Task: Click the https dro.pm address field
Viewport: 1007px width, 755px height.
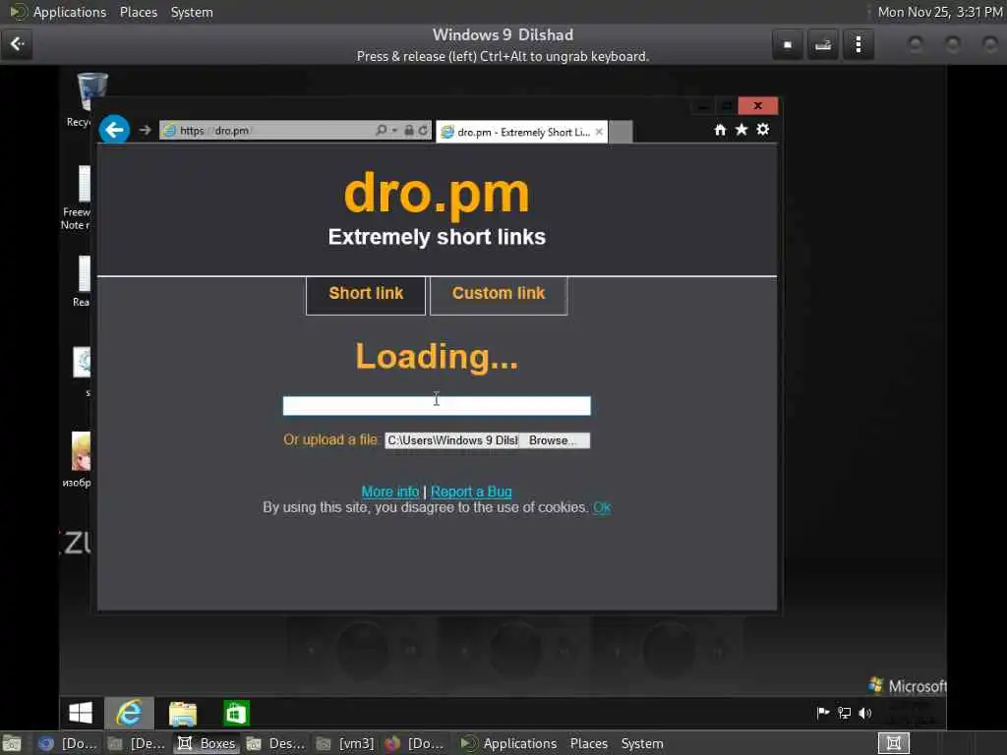Action: click(x=267, y=131)
